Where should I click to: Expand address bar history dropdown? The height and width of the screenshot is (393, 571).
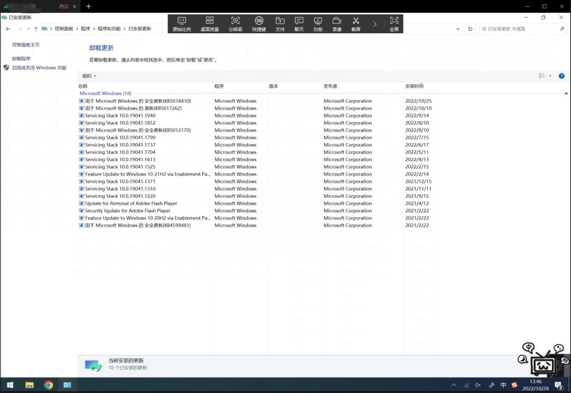point(458,29)
